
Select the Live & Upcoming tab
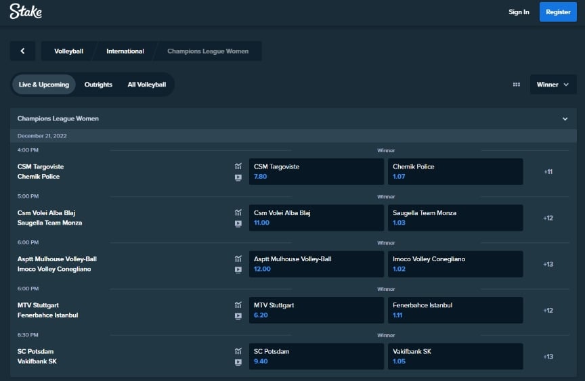tap(44, 85)
